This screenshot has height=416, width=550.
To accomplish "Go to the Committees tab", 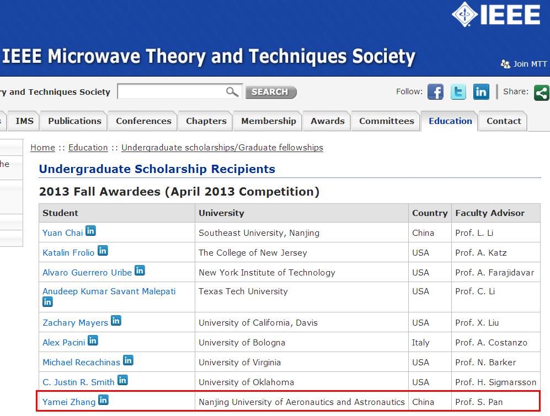I will pyautogui.click(x=386, y=121).
